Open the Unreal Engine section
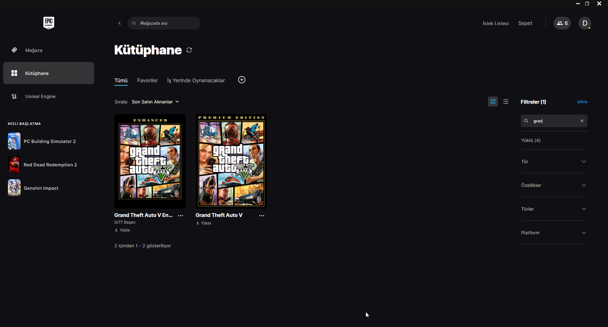 [x=48, y=96]
